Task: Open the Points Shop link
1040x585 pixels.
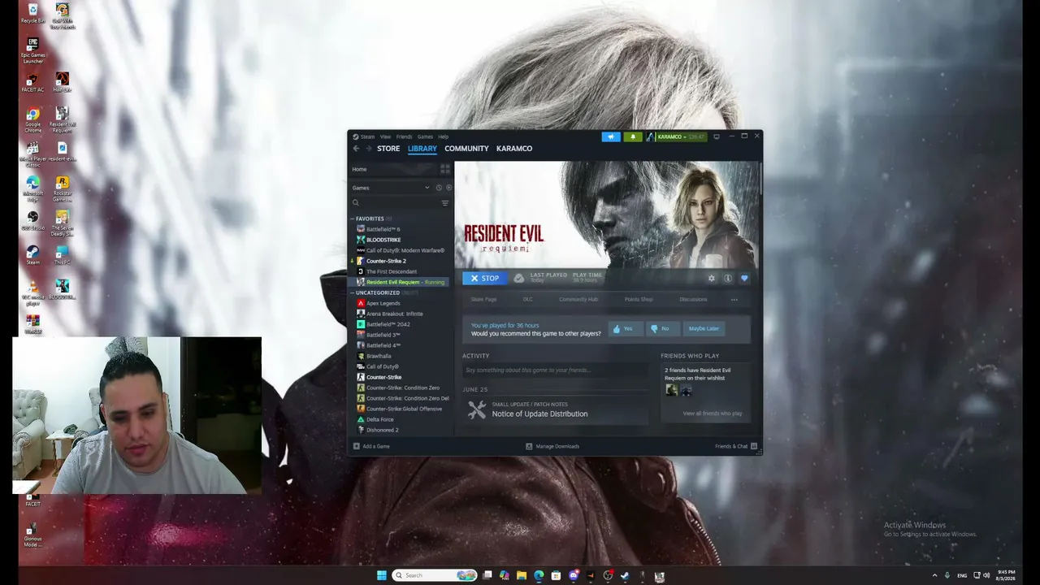Action: [x=639, y=299]
